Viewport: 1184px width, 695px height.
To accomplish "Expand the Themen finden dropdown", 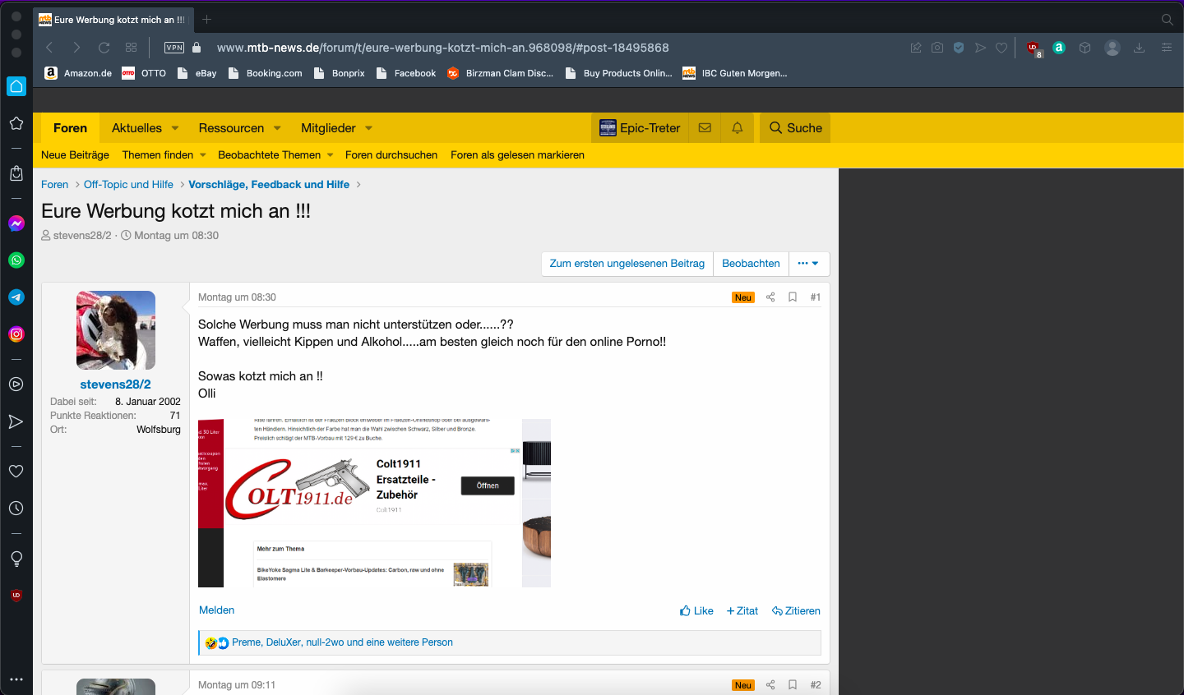I will click(x=203, y=155).
